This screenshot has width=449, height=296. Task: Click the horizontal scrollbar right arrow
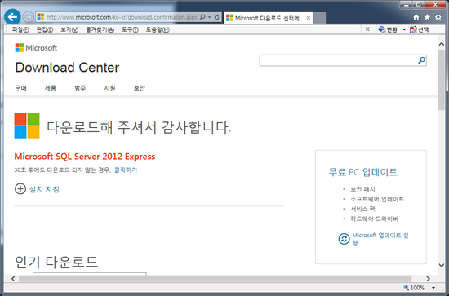pyautogui.click(x=428, y=279)
